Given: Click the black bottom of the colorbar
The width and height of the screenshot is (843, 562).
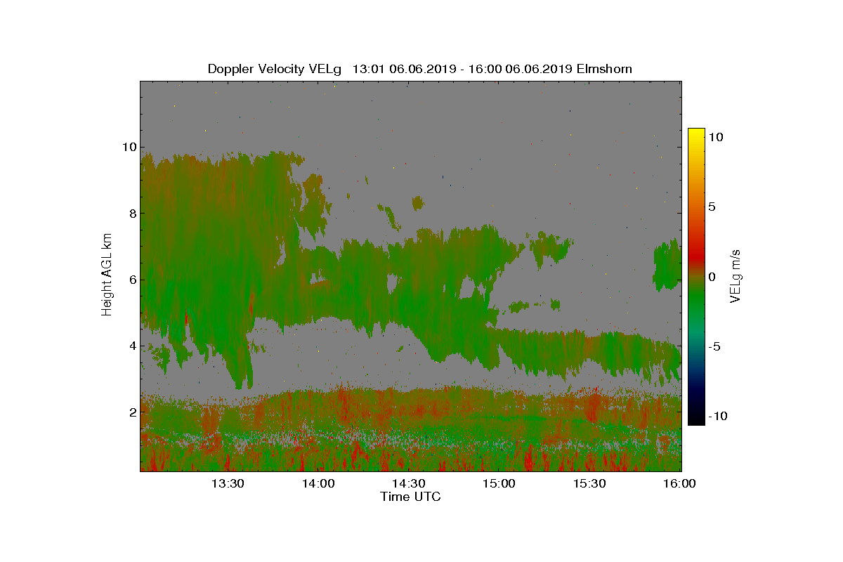Looking at the screenshot, I should pyautogui.click(x=696, y=419).
